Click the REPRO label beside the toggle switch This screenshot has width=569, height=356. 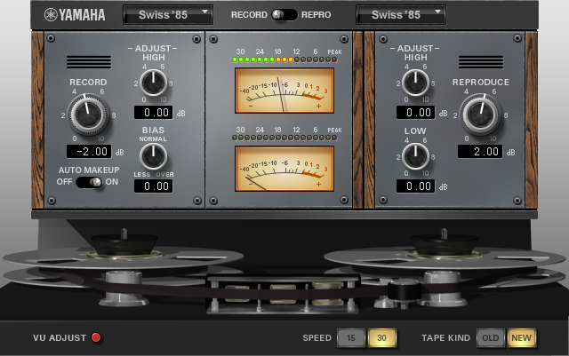click(317, 15)
